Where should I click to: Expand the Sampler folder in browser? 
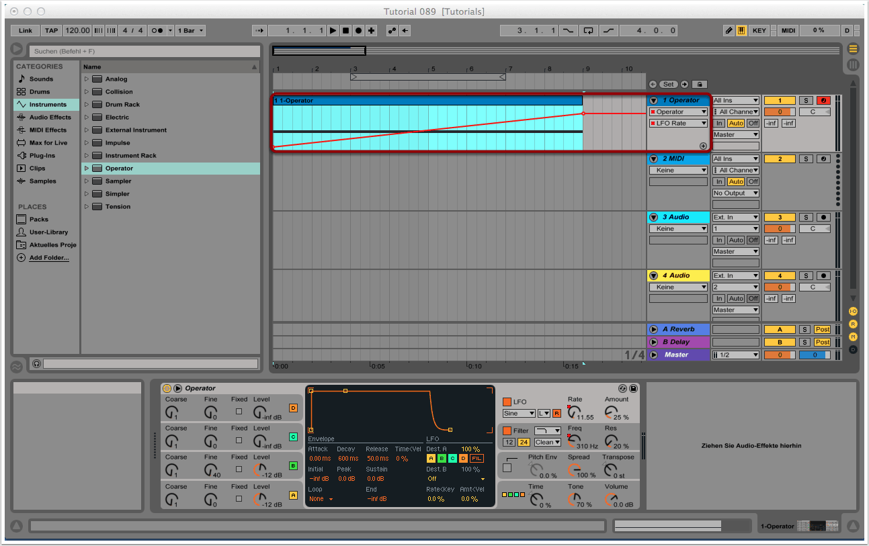pyautogui.click(x=87, y=181)
